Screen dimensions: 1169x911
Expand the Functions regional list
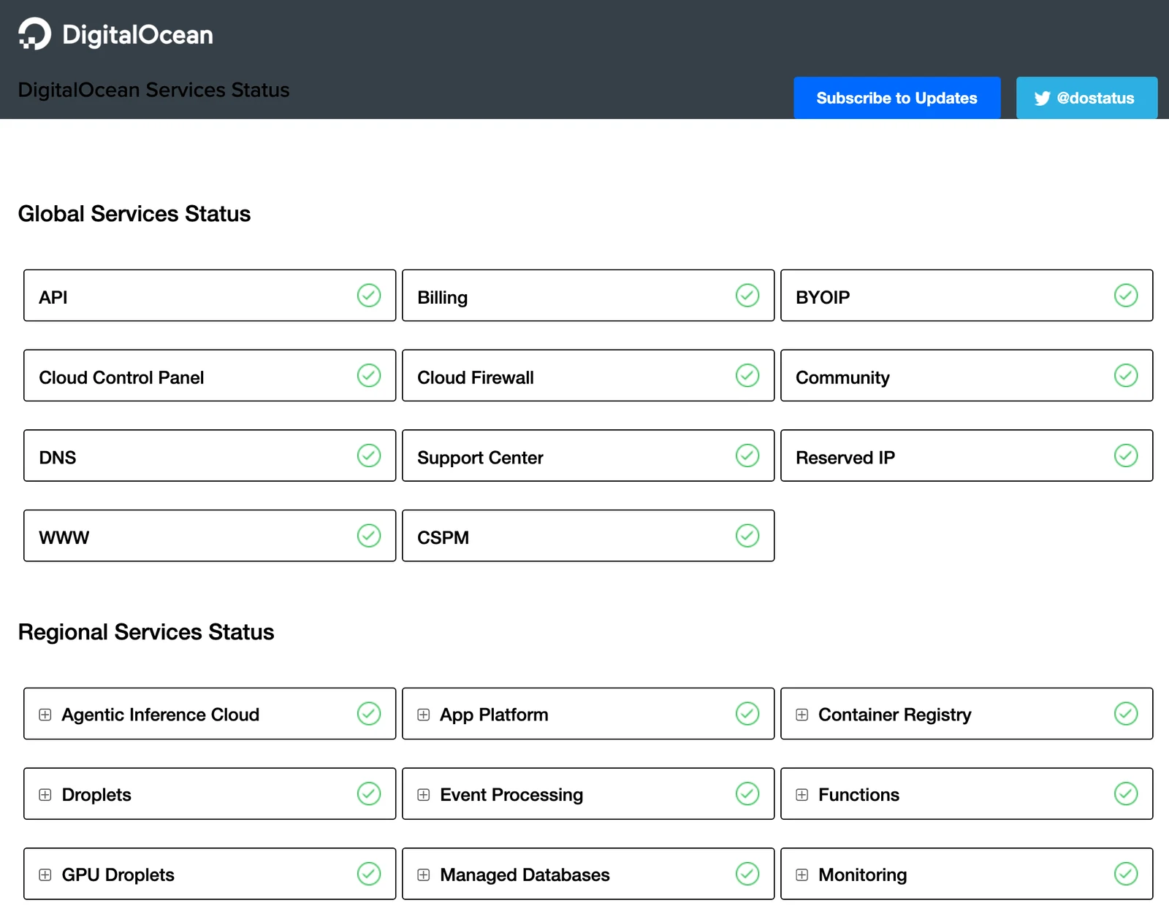(x=802, y=795)
